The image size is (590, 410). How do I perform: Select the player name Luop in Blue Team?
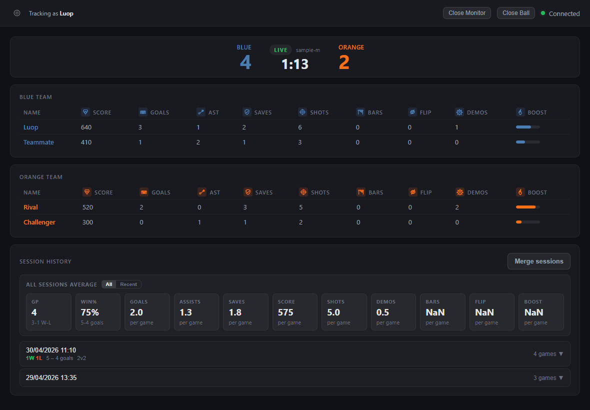click(31, 127)
